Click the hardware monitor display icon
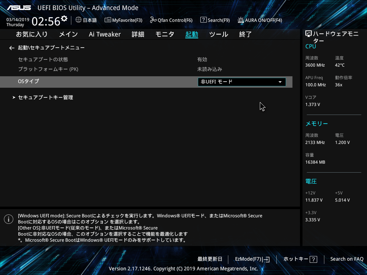This screenshot has width=367, height=275. [309, 34]
